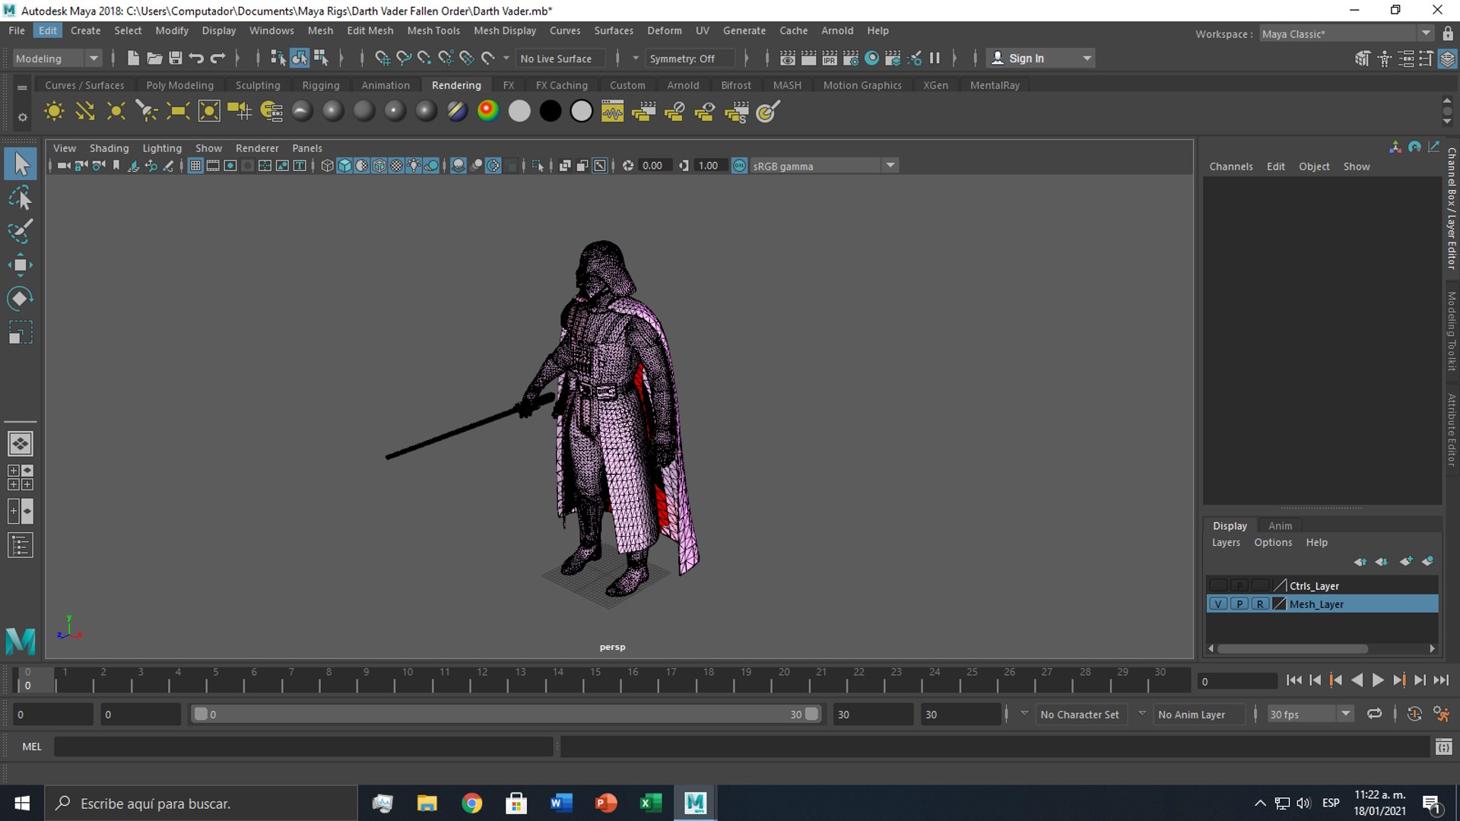Click the MEL command line input
Image resolution: width=1460 pixels, height=821 pixels.
click(303, 747)
